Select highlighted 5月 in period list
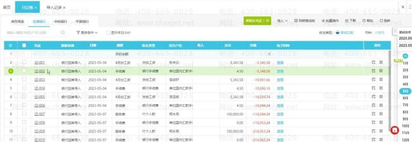 405,91
